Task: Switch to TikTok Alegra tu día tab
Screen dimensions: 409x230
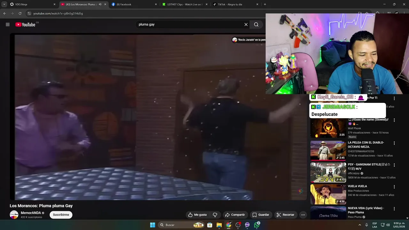Action: point(235,4)
